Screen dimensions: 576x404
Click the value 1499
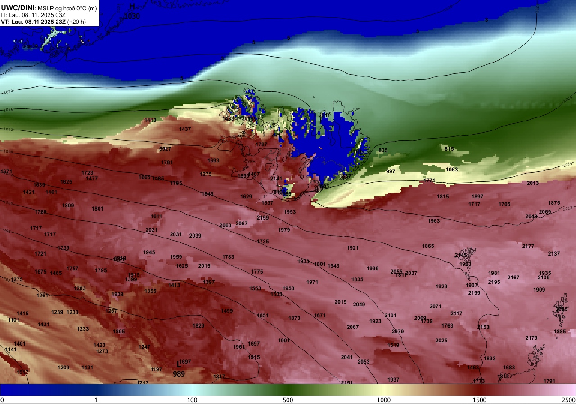pyautogui.click(x=227, y=311)
